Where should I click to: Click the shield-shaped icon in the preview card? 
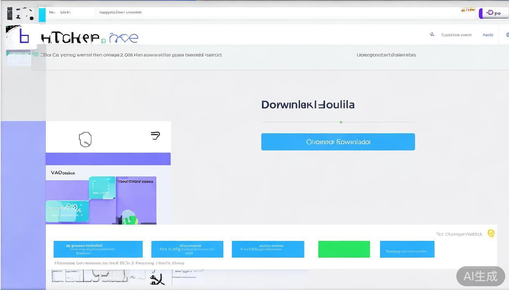click(85, 139)
